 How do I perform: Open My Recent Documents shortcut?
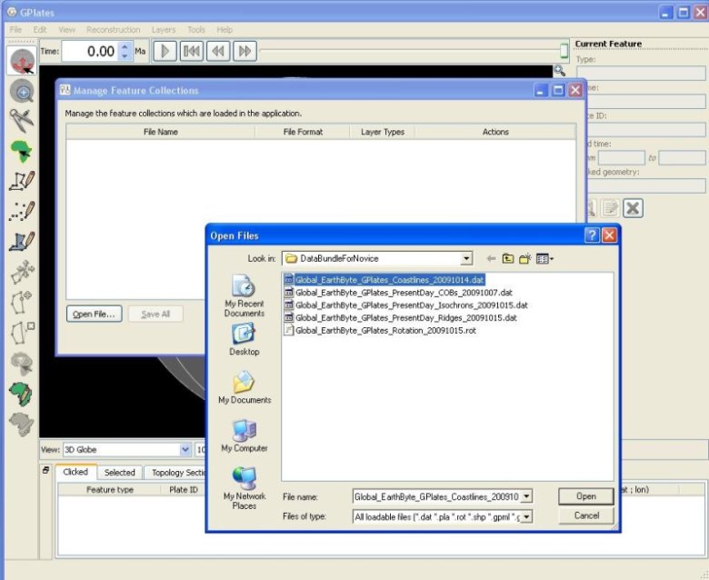(x=245, y=295)
